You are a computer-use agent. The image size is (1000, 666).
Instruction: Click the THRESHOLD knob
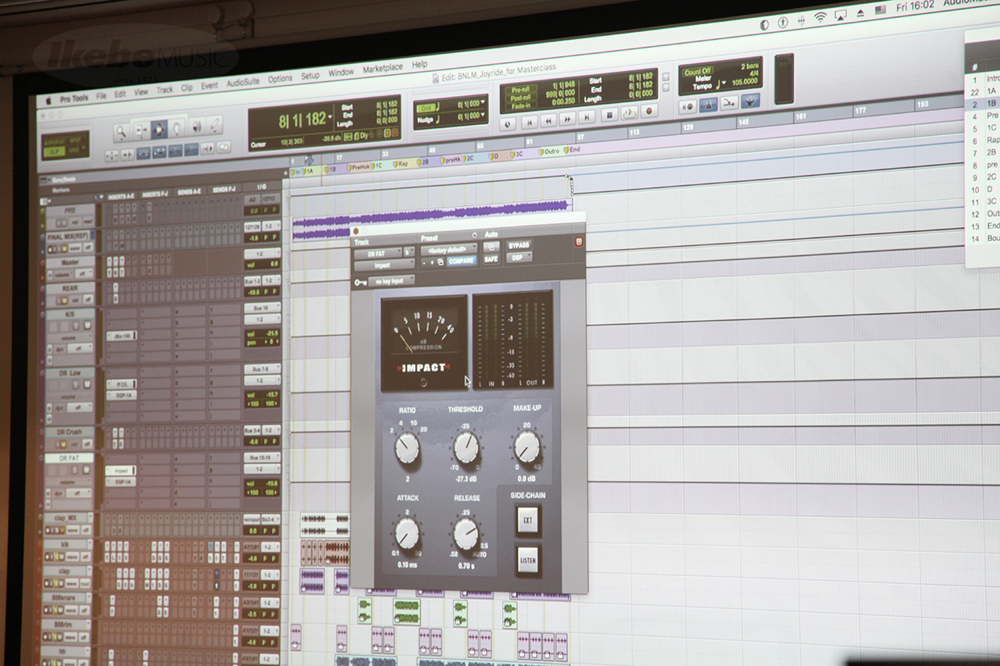466,447
